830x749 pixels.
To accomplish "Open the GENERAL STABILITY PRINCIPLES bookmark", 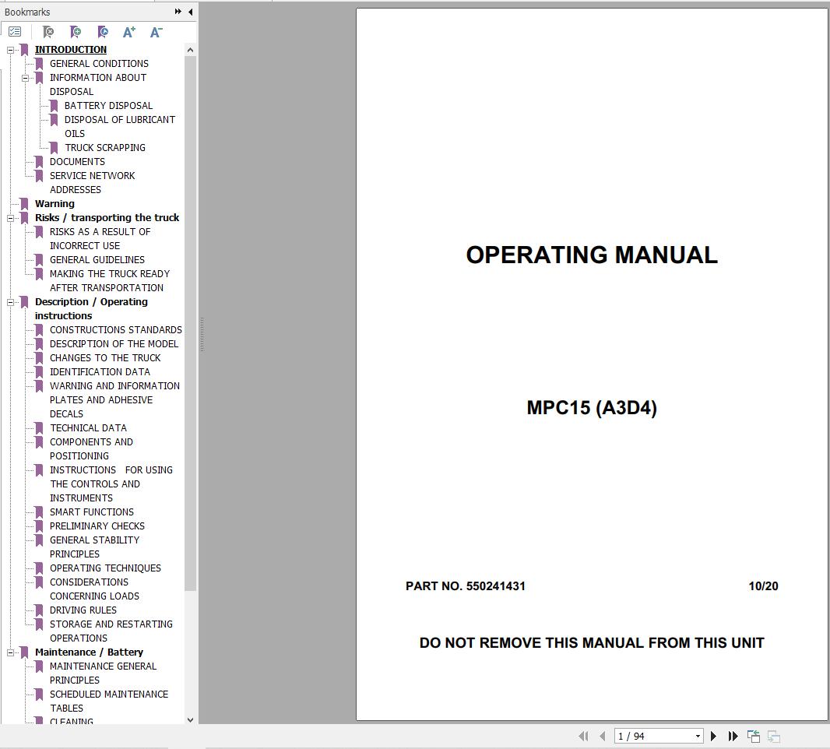I will point(94,547).
